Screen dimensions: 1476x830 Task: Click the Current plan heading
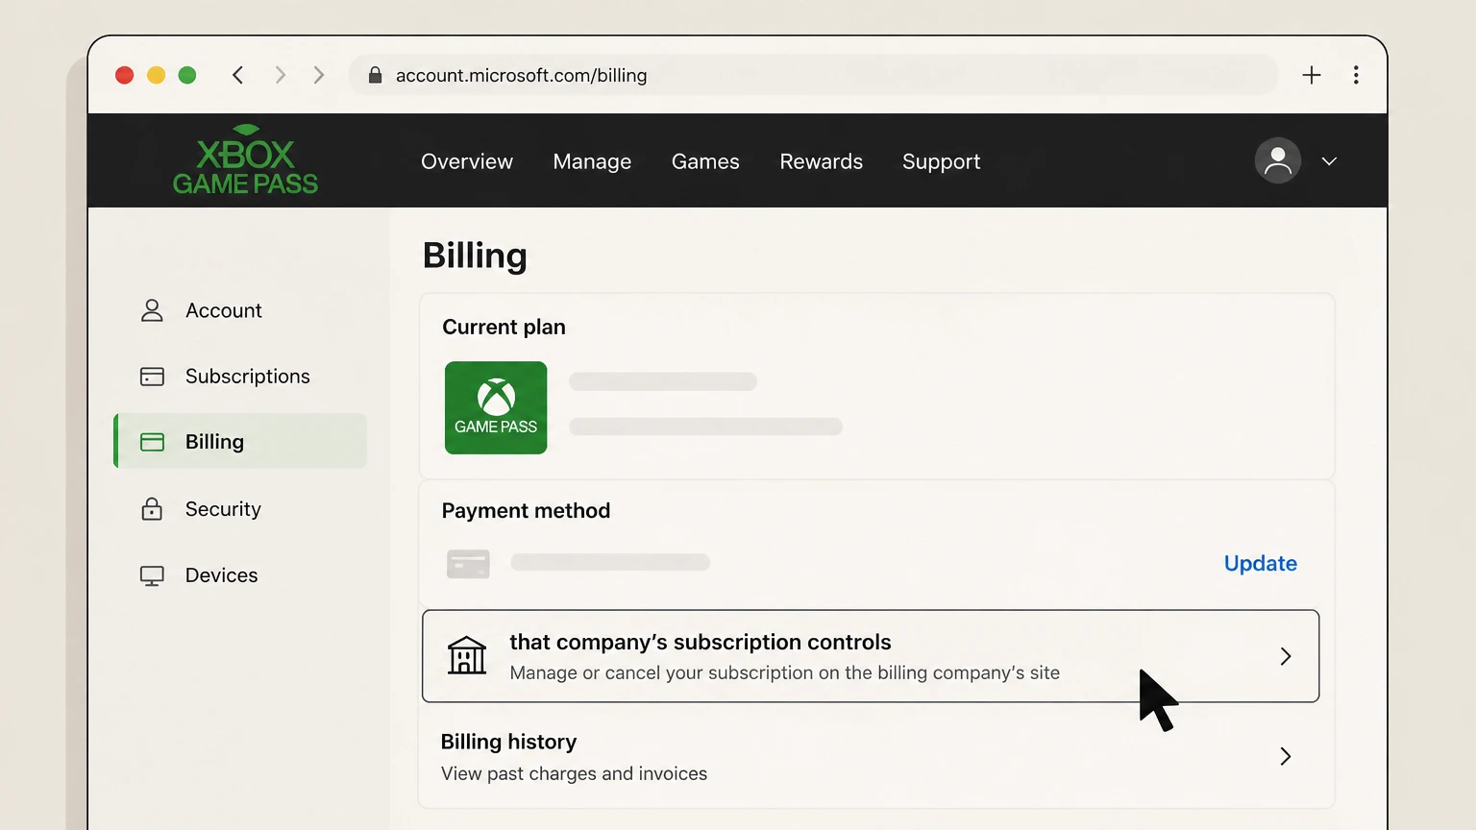pyautogui.click(x=504, y=328)
